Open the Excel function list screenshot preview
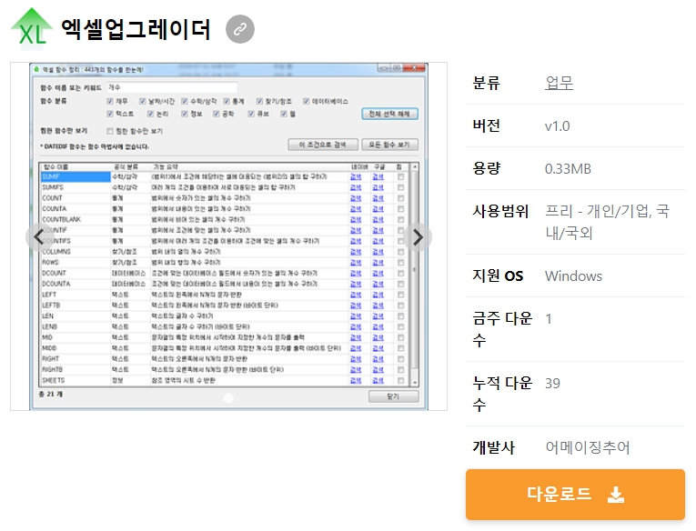This screenshot has width=696, height=531. (228, 236)
